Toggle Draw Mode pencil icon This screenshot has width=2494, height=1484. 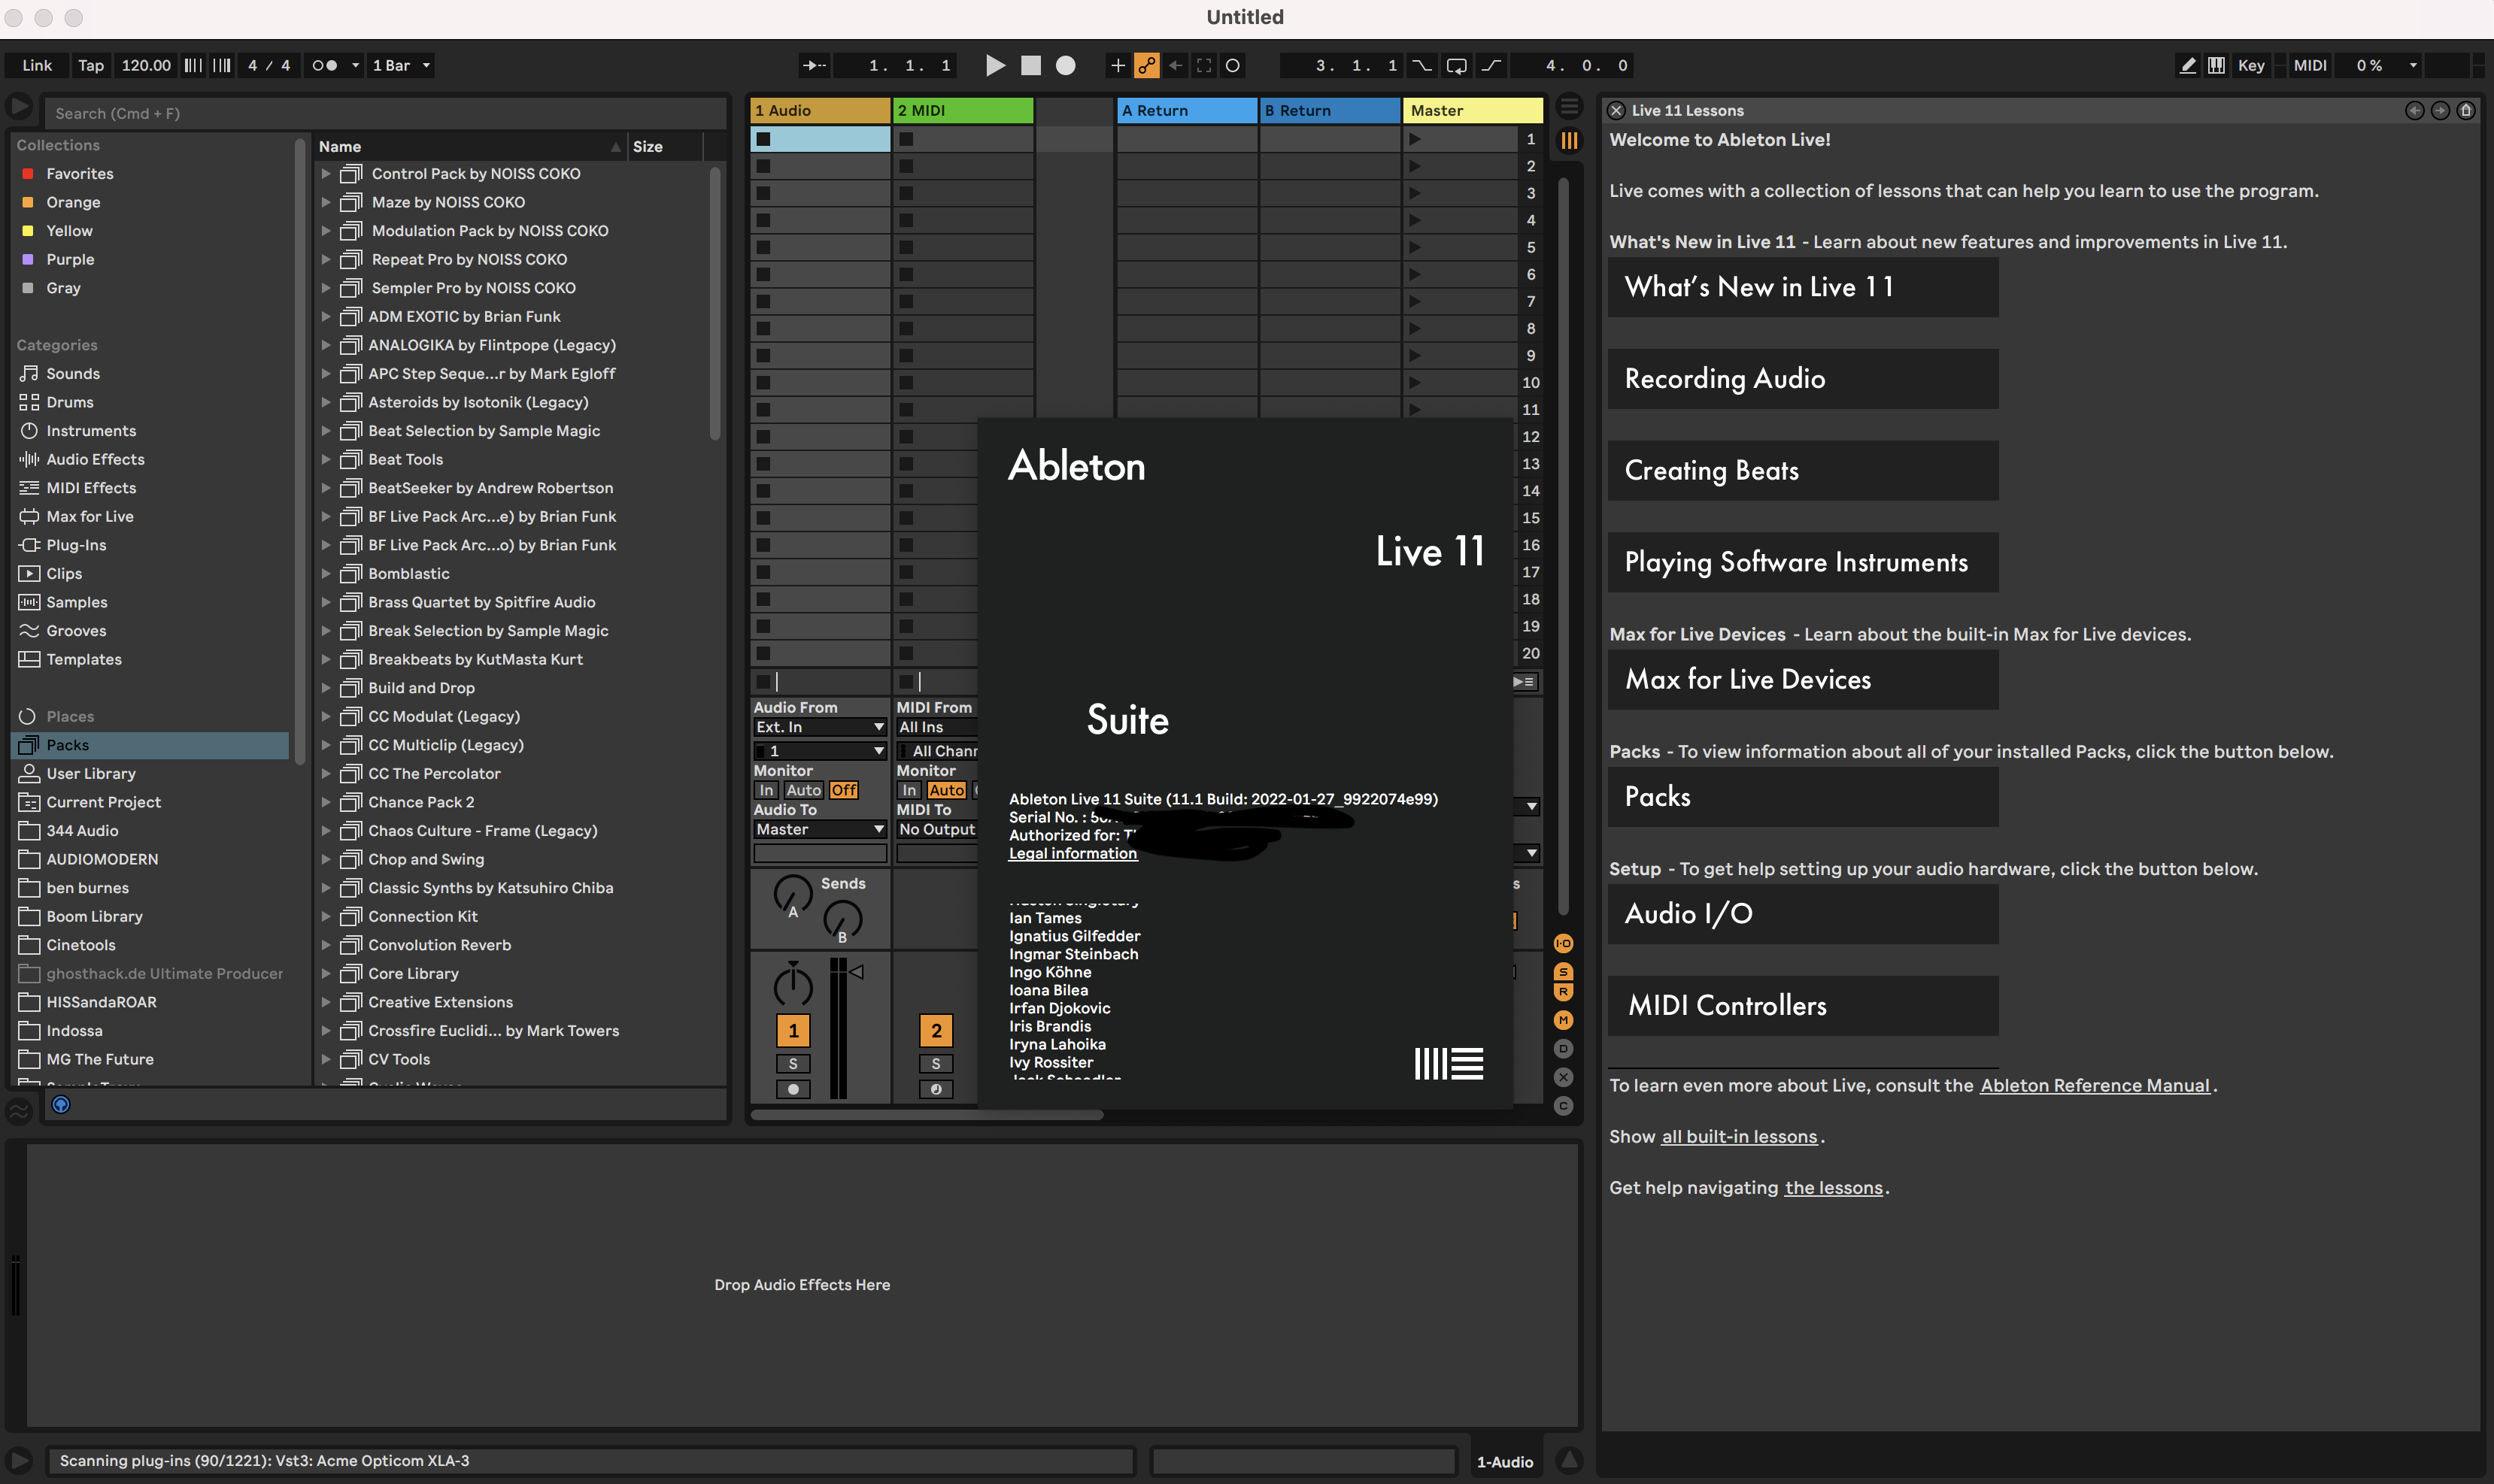pos(2188,65)
